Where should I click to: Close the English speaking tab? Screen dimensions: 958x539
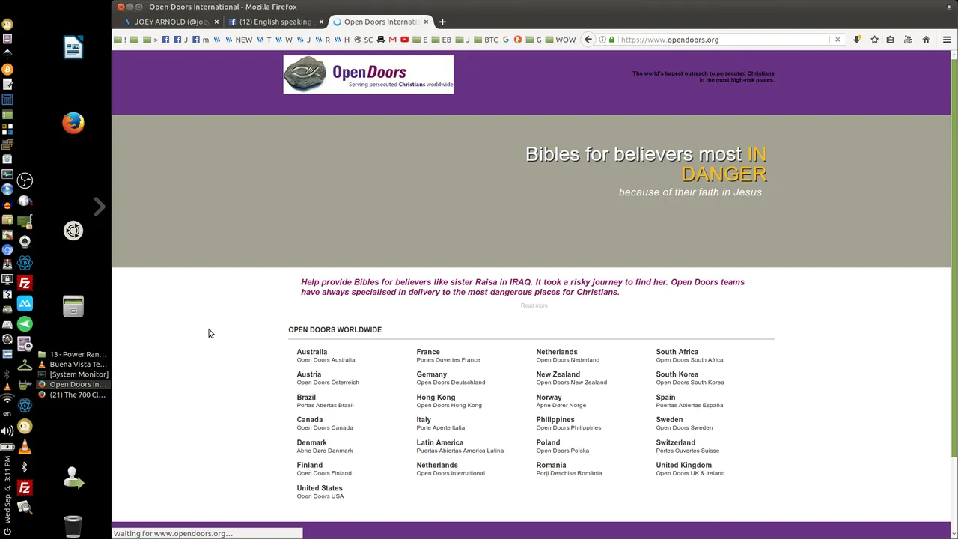321,22
